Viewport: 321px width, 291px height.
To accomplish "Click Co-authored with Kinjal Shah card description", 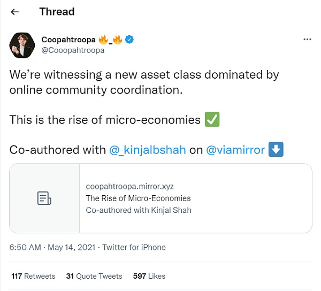I will click(139, 210).
